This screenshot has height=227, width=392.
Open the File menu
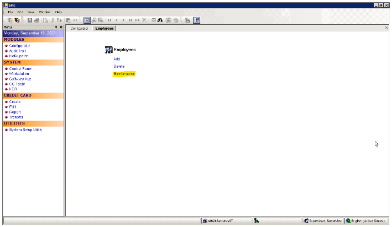pyautogui.click(x=11, y=12)
